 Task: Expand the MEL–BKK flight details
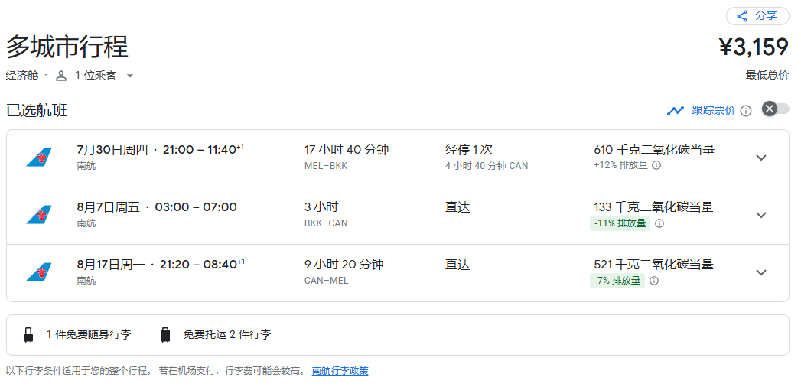coord(761,158)
